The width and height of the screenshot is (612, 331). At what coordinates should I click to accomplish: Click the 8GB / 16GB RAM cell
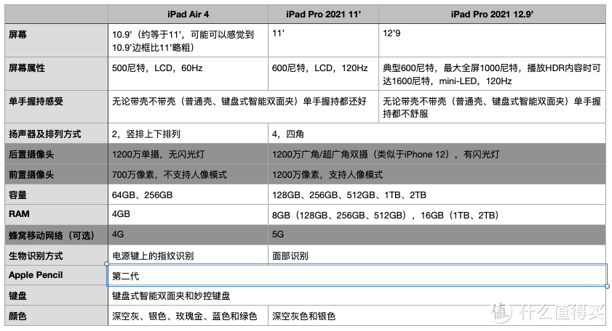(x=437, y=215)
